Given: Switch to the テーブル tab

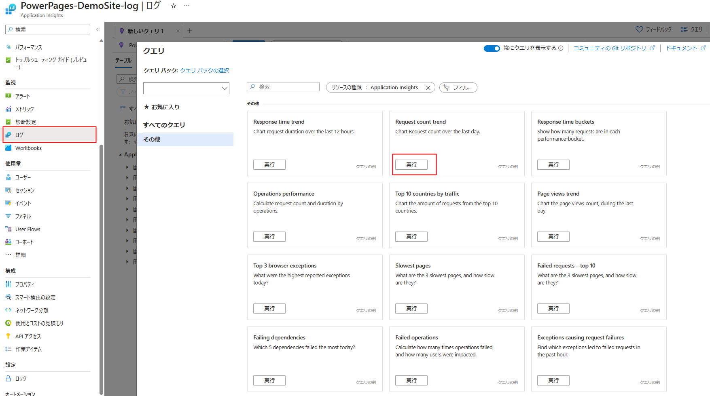Looking at the screenshot, I should pyautogui.click(x=123, y=61).
